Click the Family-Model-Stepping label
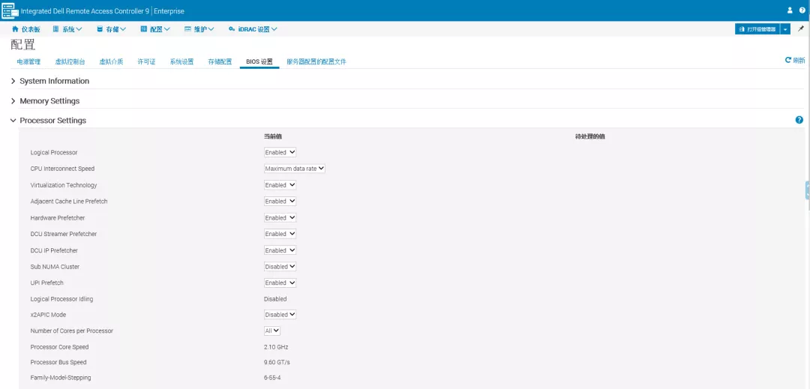 (x=61, y=378)
